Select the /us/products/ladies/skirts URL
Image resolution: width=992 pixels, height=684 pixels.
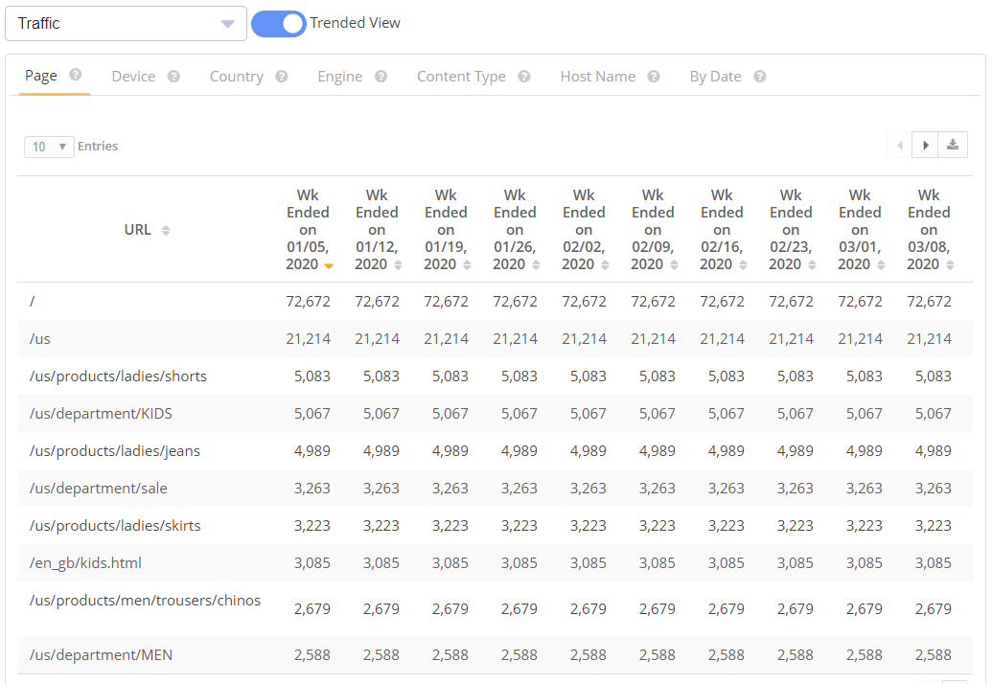click(x=115, y=525)
